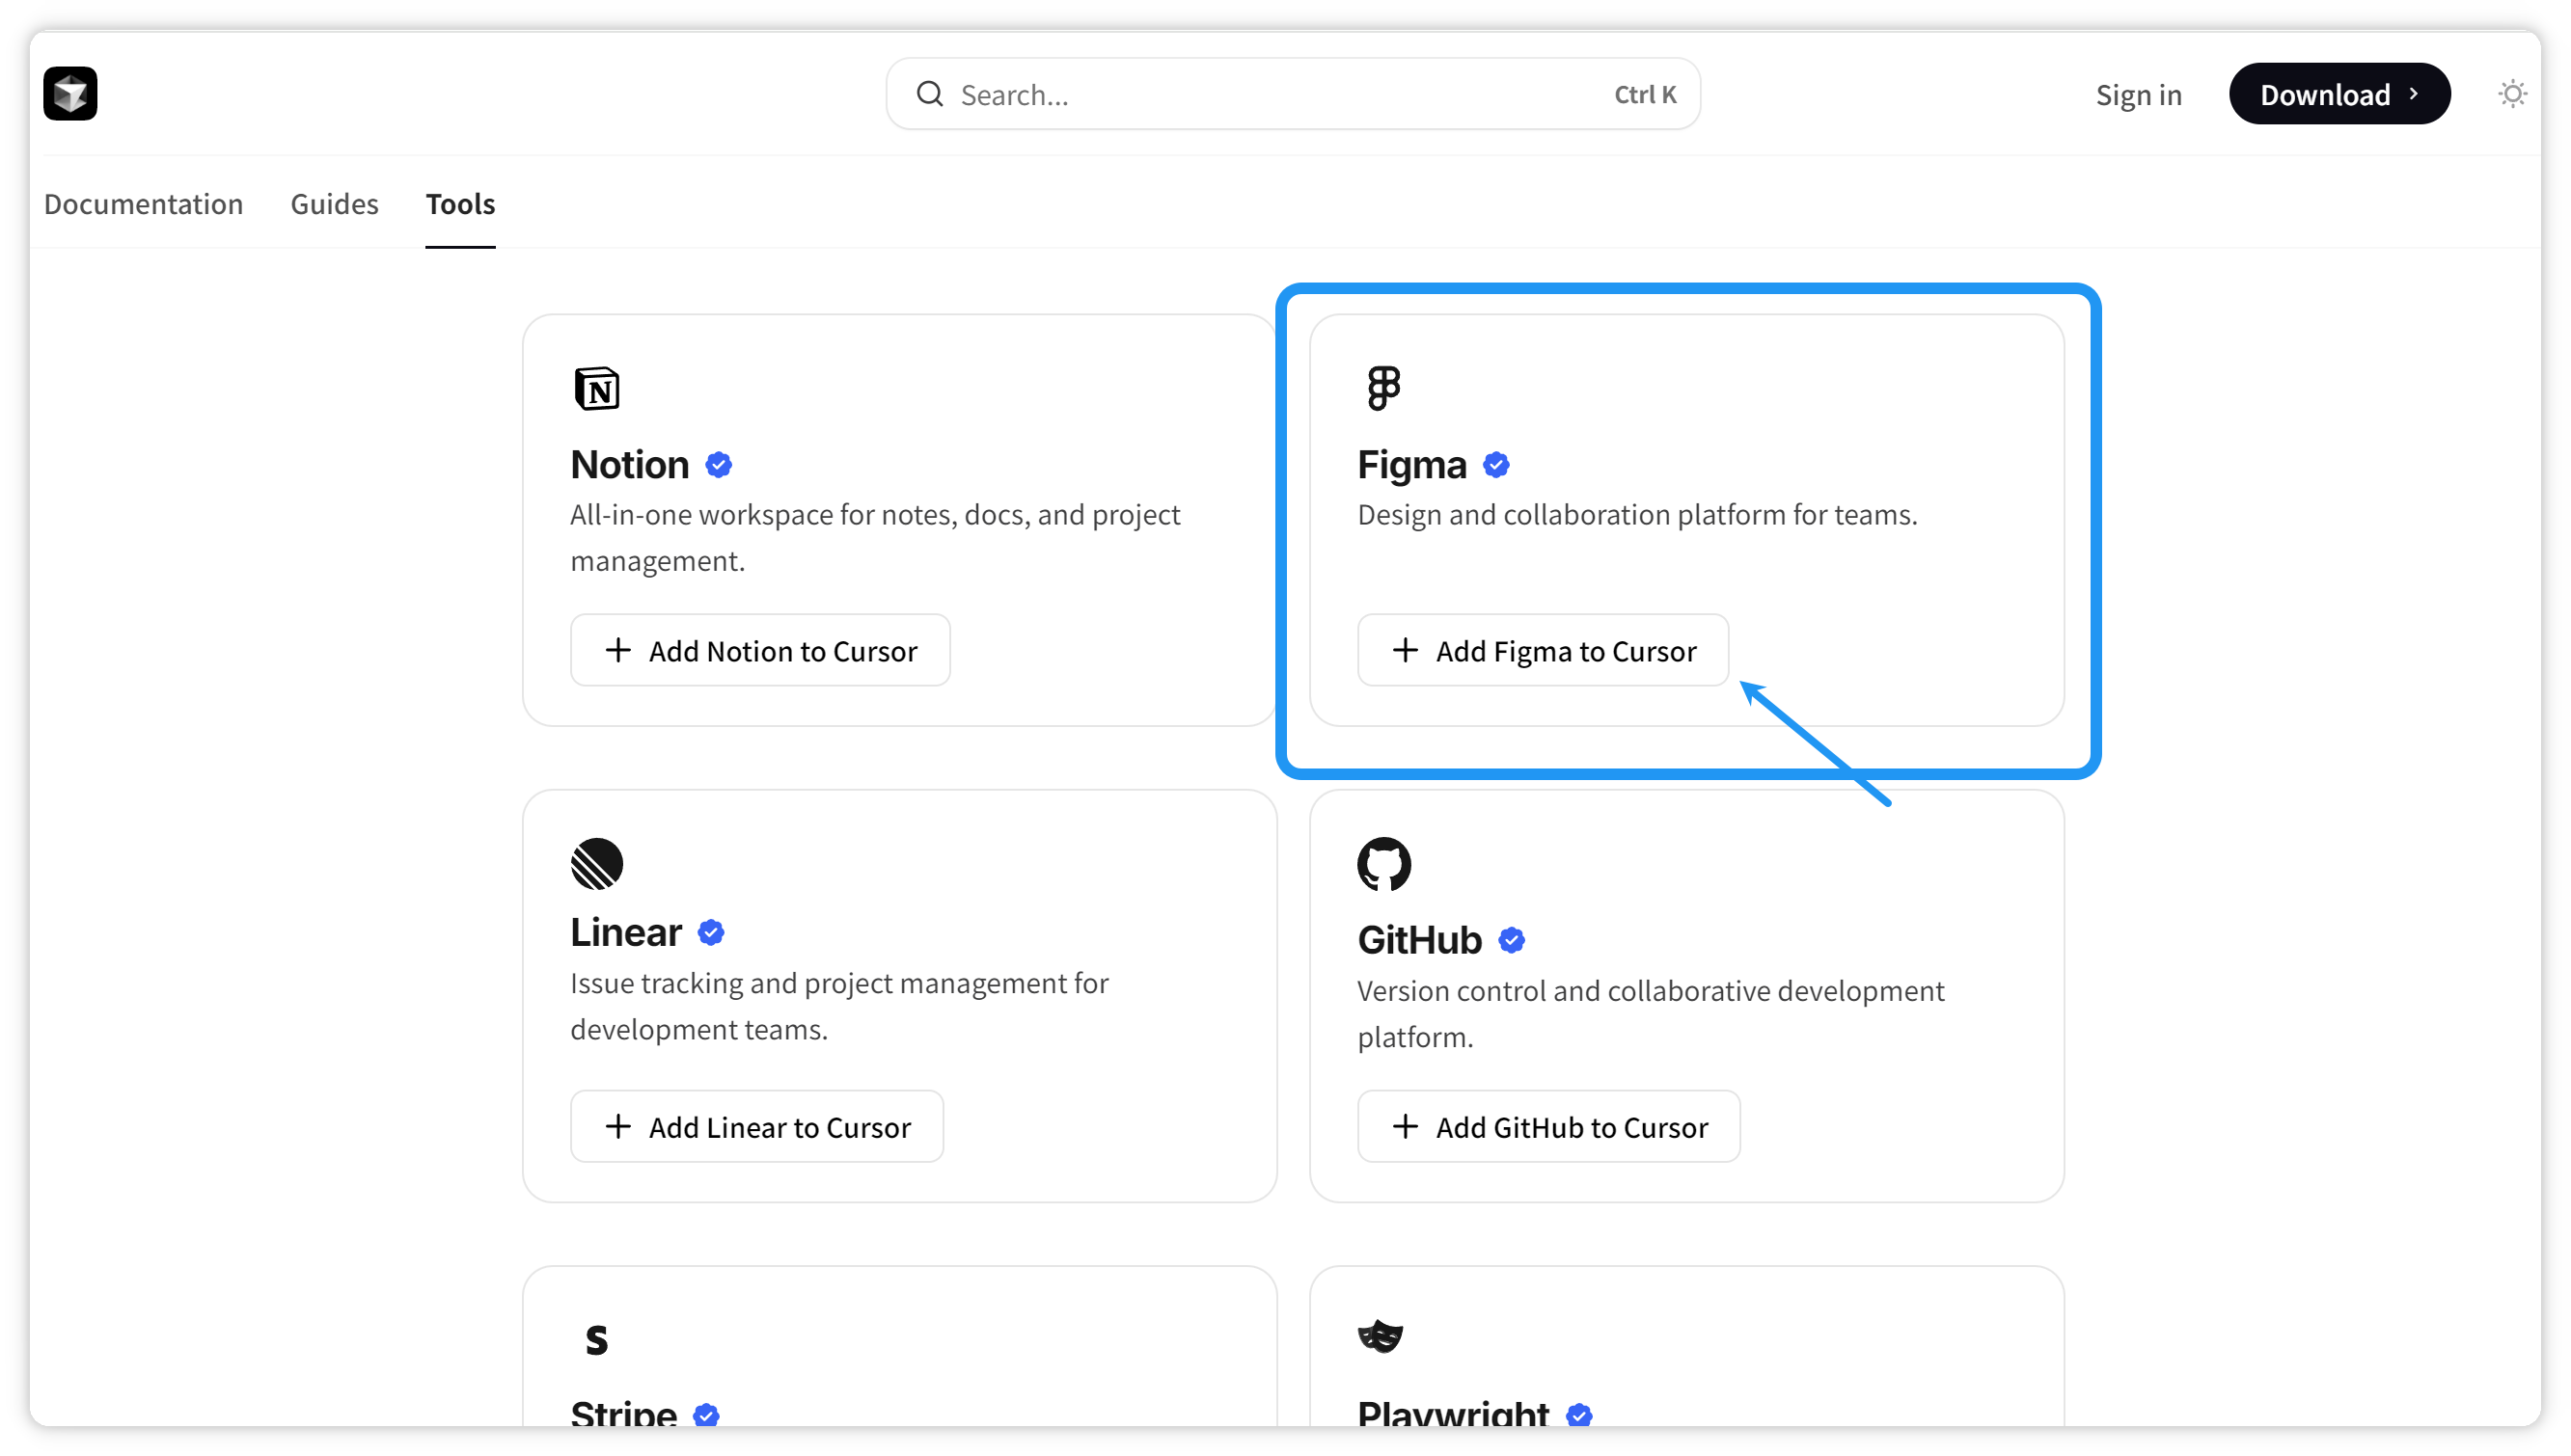Click 'All-in-one workspace for notes' description
Screen dimensions: 2571x1456
point(875,537)
